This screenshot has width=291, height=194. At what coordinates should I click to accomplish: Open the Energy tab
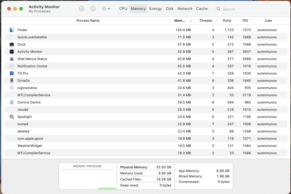pos(155,9)
